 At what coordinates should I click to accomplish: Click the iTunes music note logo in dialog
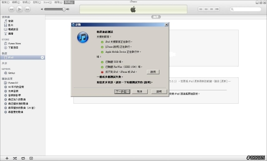point(83,37)
